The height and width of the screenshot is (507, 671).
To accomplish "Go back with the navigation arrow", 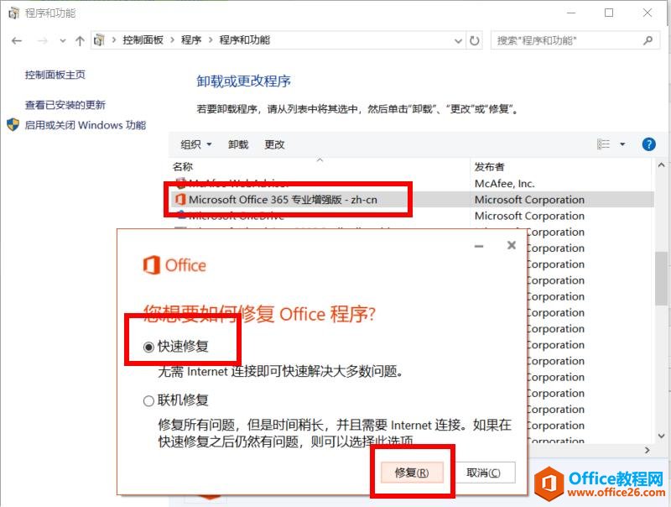I will tap(17, 40).
